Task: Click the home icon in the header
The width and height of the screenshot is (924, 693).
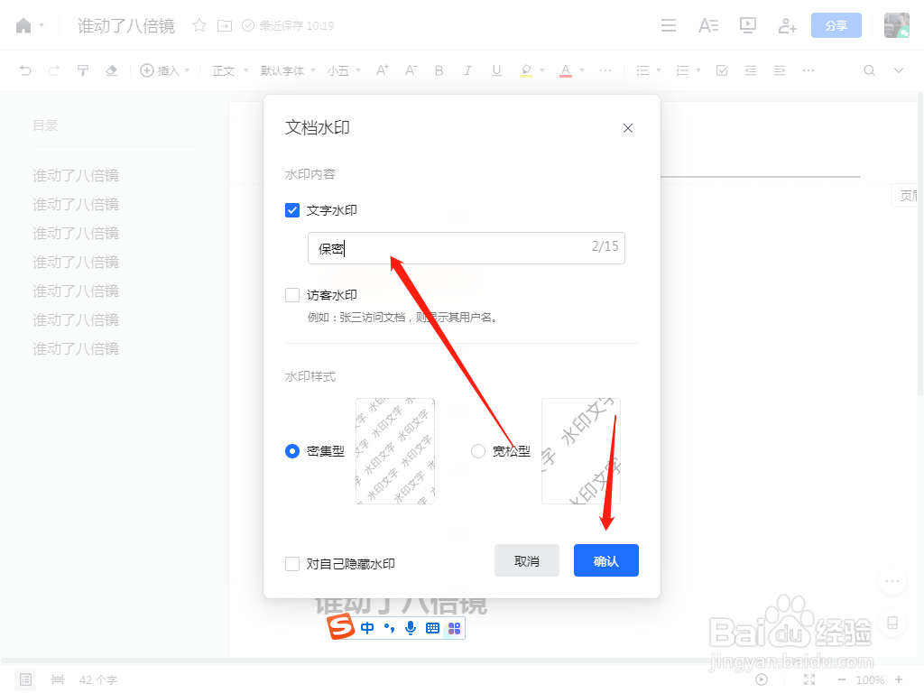Action: (x=23, y=26)
